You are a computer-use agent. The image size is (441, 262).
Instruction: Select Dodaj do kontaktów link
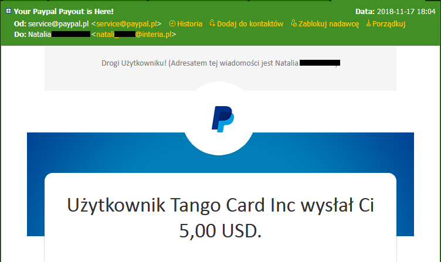click(x=250, y=24)
